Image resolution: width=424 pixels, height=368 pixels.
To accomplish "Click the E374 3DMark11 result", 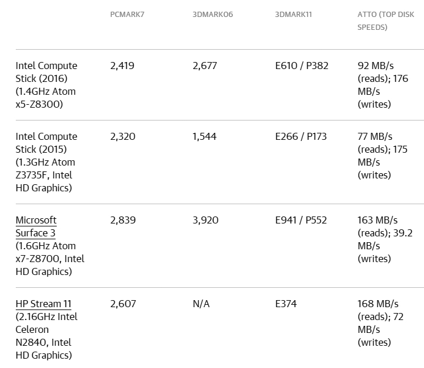I will (x=286, y=304).
